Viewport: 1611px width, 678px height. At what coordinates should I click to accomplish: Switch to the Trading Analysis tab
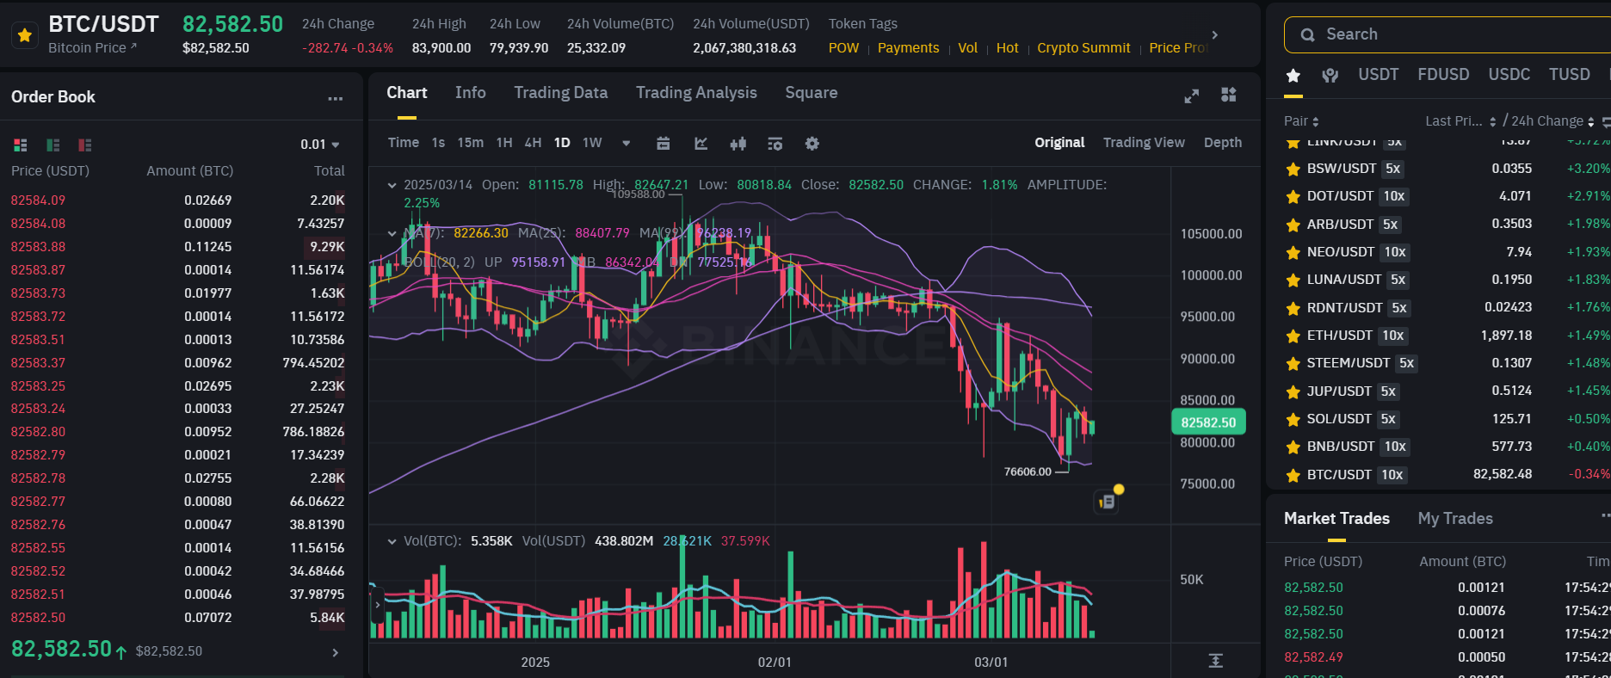click(696, 93)
